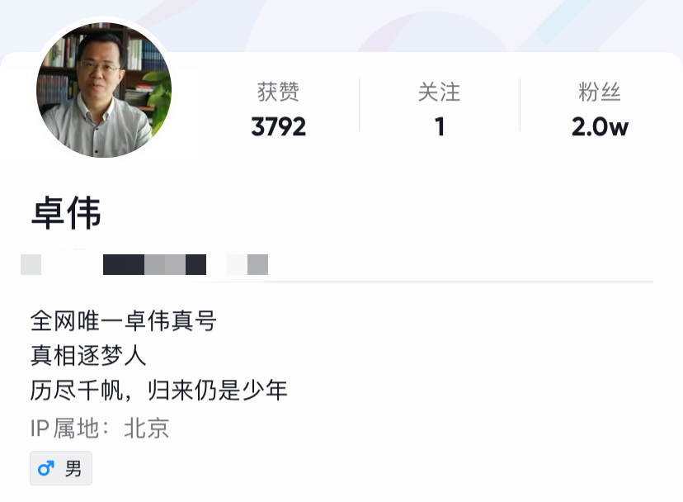This screenshot has width=683, height=502.
Task: Open the circular profile avatar photo
Action: [x=104, y=90]
